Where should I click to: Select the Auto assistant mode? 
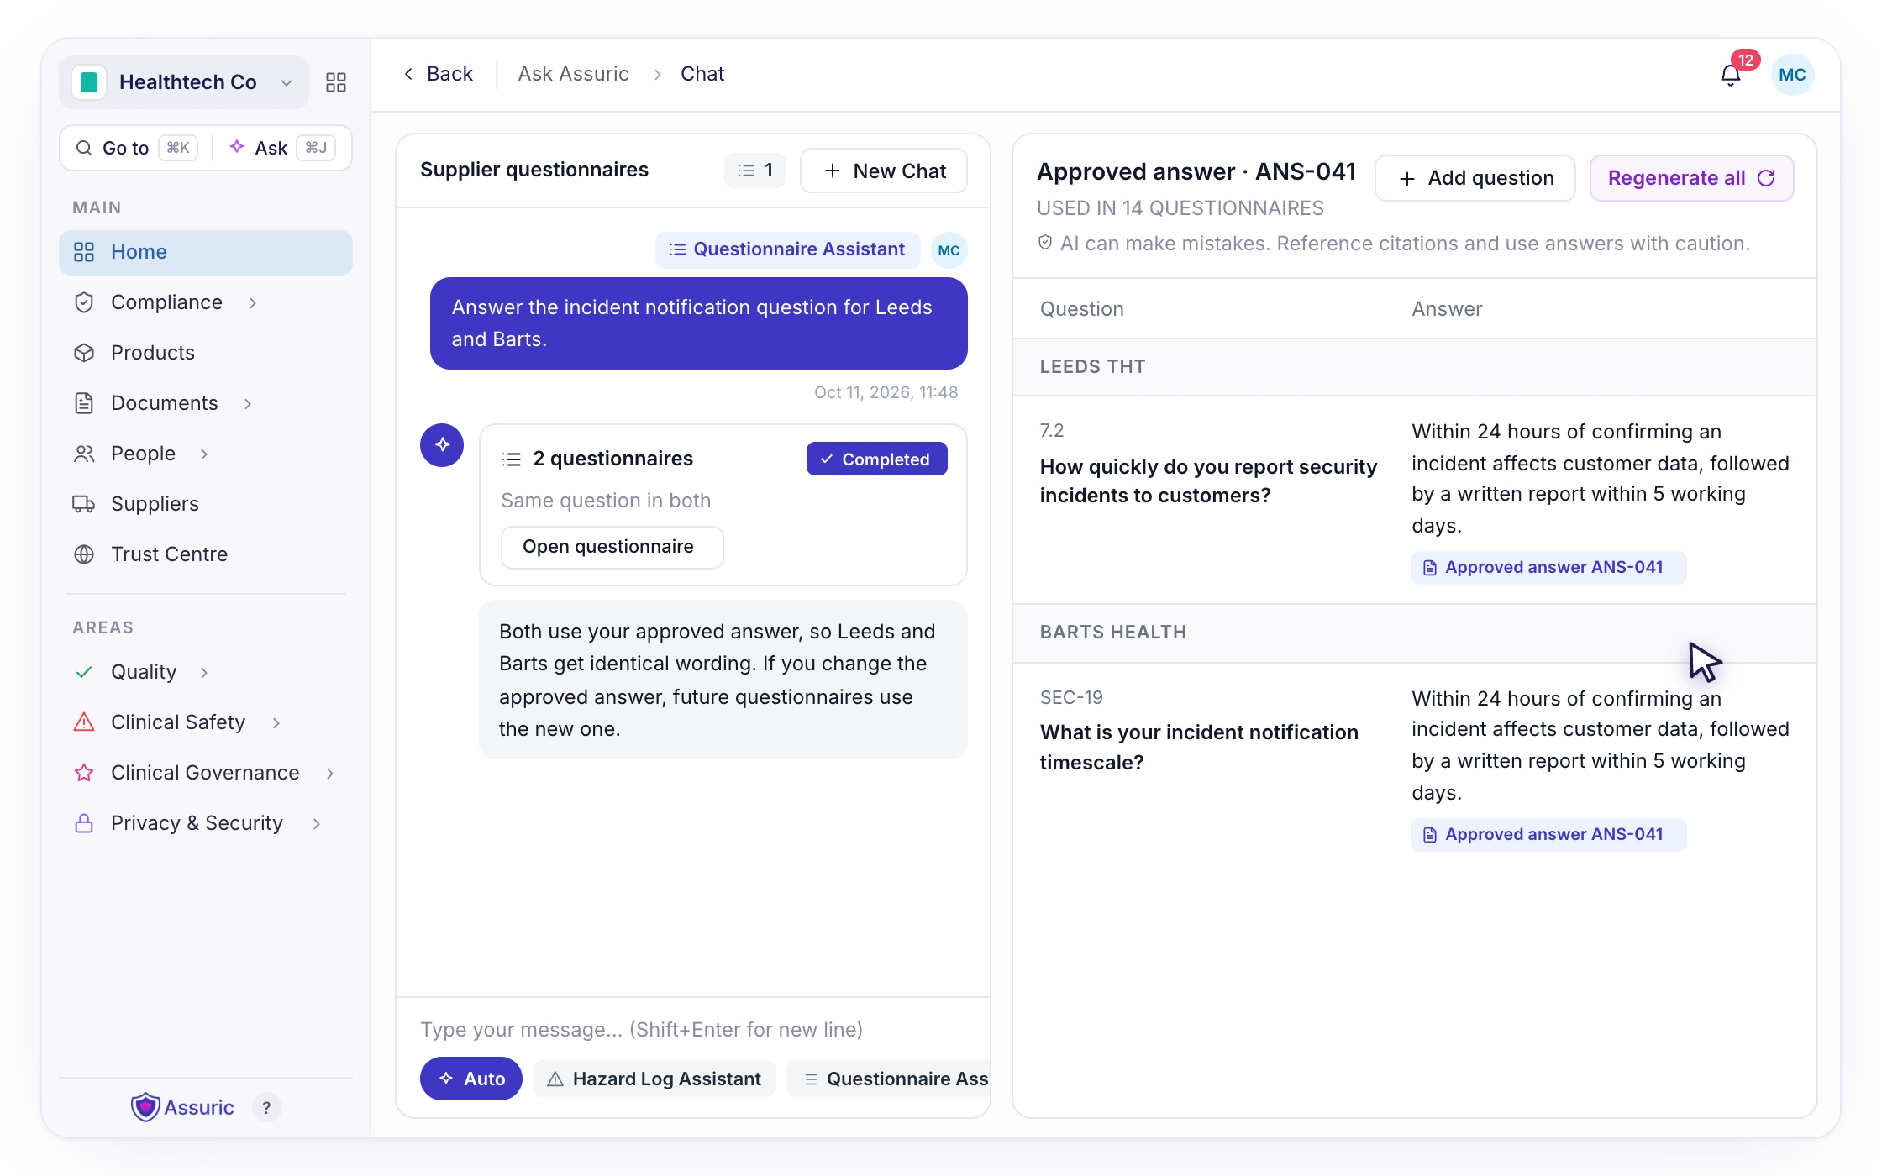(x=471, y=1079)
